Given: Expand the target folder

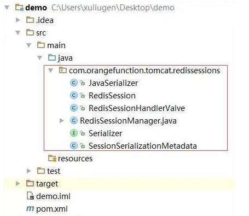Looking at the screenshot, I should (18, 183).
